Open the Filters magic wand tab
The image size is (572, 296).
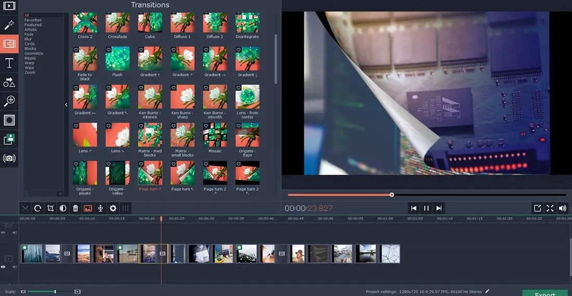point(9,25)
